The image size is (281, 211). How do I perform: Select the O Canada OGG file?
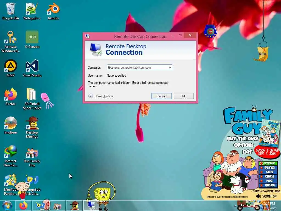pyautogui.click(x=32, y=40)
